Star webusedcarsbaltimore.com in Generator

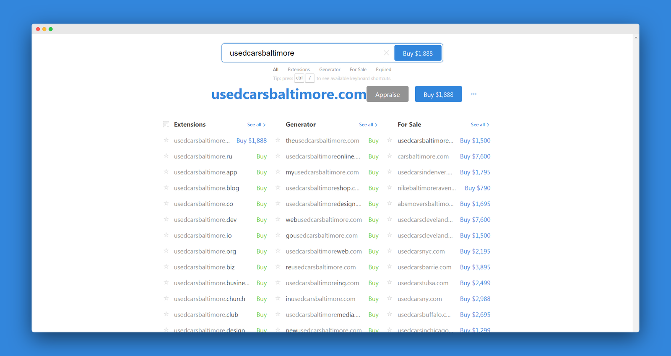click(278, 219)
